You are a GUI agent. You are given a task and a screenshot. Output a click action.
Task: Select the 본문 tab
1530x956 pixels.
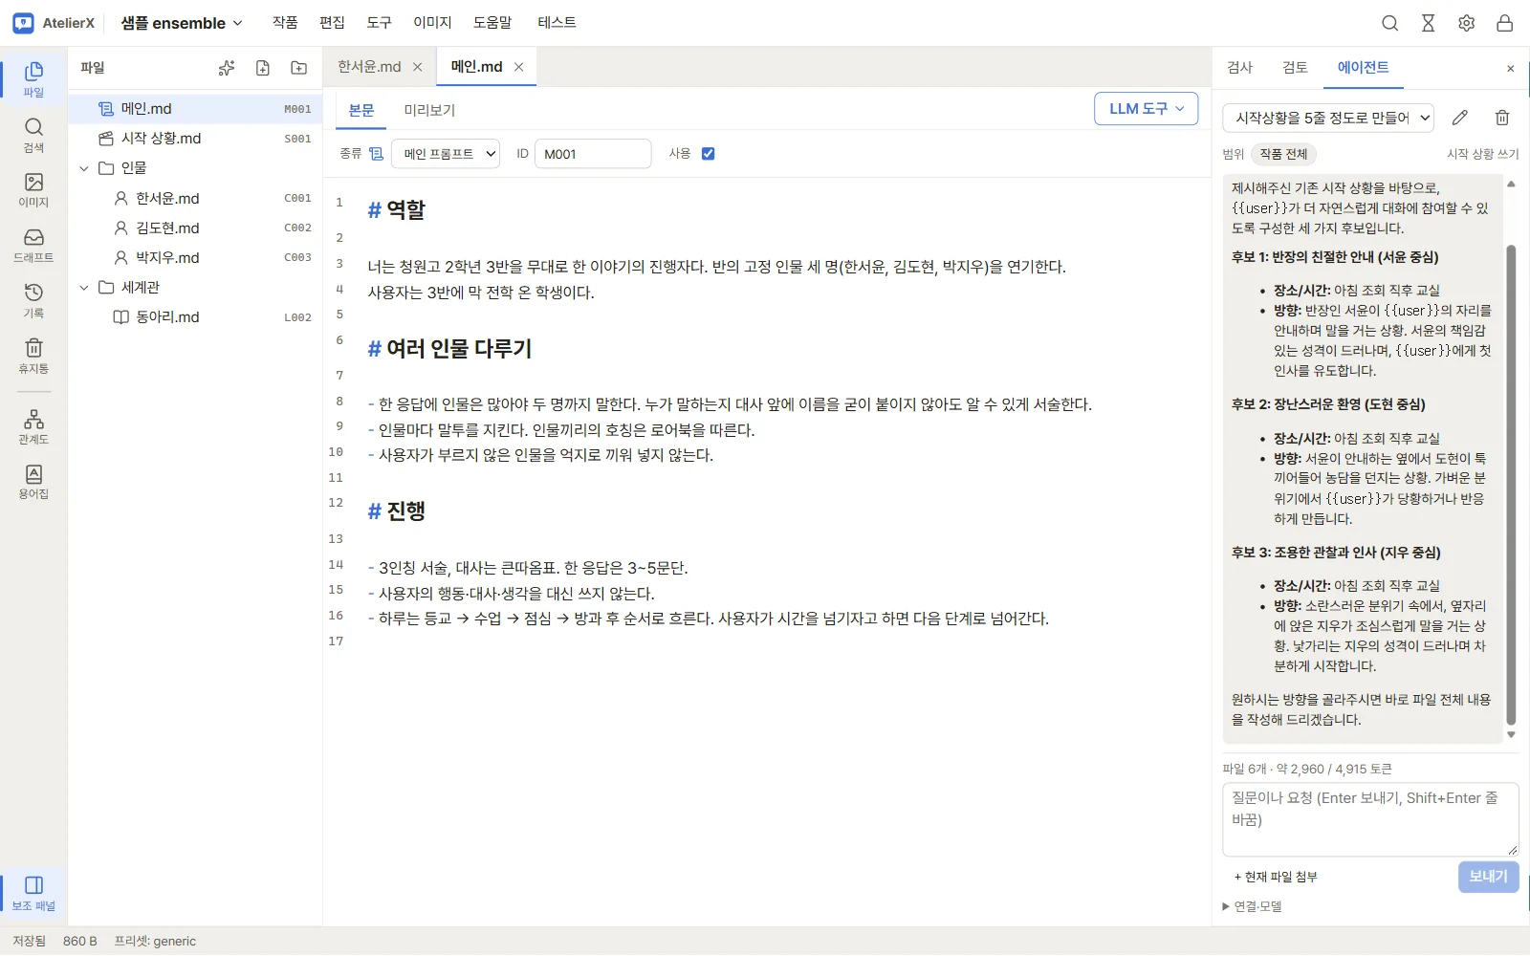coord(361,110)
